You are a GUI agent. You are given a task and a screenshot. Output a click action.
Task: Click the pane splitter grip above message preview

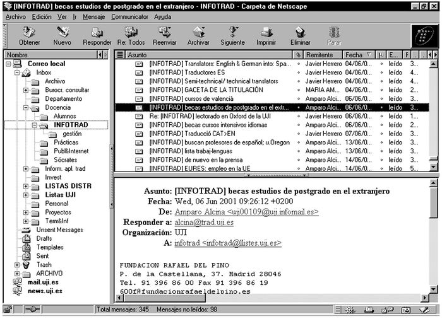pyautogui.click(x=275, y=175)
